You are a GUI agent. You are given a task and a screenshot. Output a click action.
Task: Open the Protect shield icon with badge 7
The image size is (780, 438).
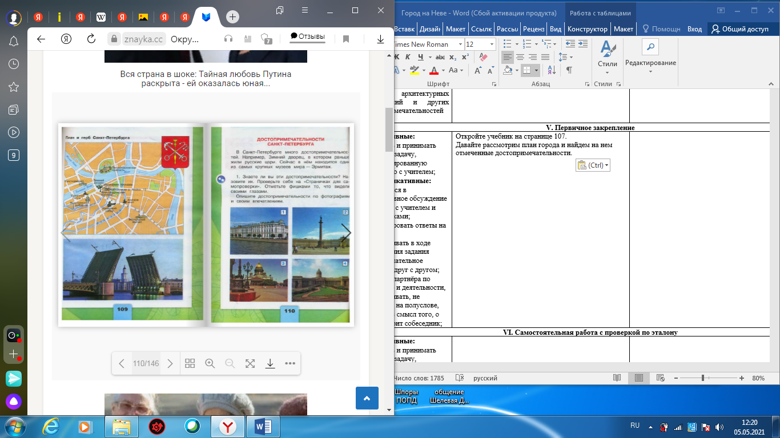click(266, 39)
